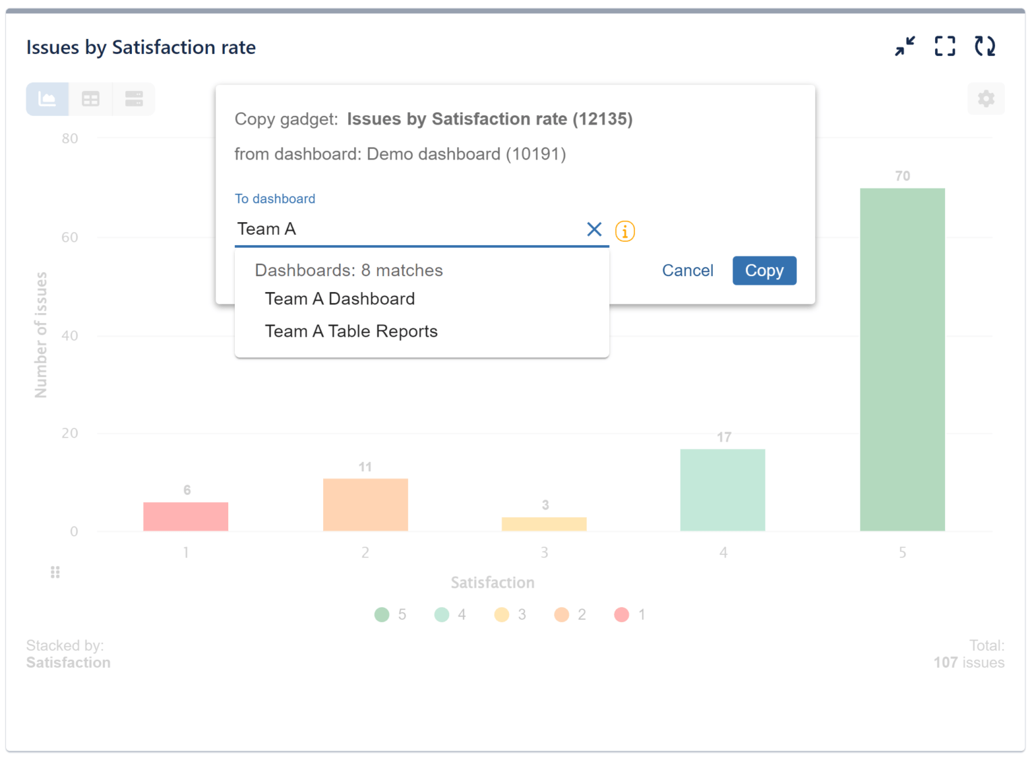Switch to table view

(x=90, y=99)
